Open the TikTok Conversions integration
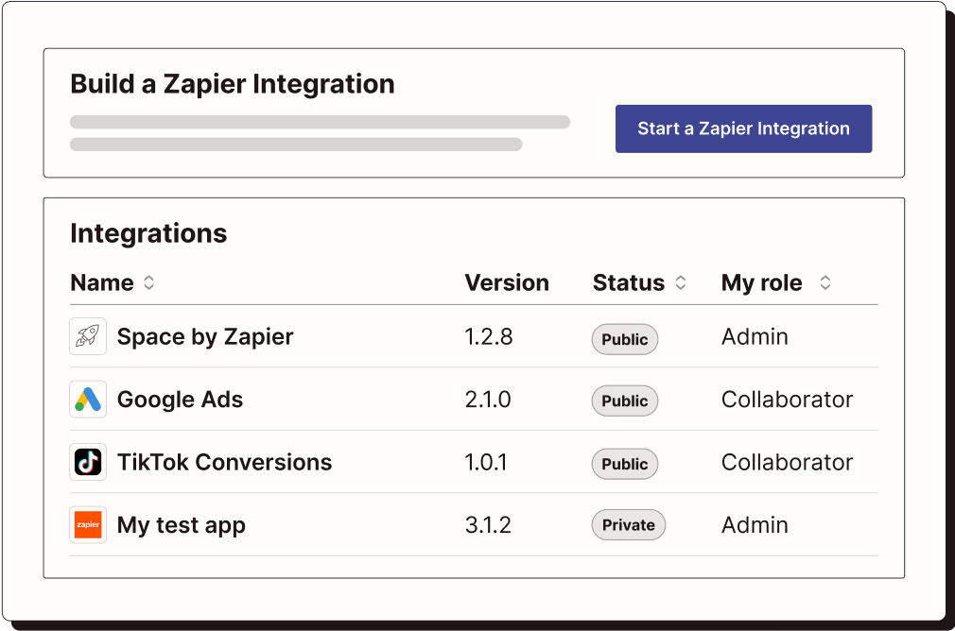This screenshot has width=955, height=631. (x=224, y=463)
